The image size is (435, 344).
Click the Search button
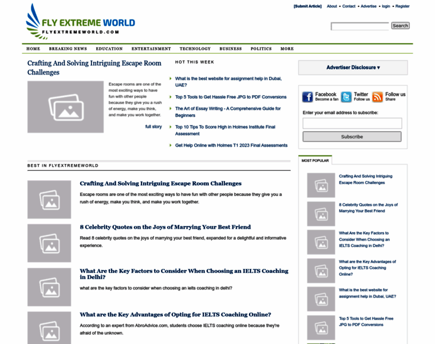[400, 26]
